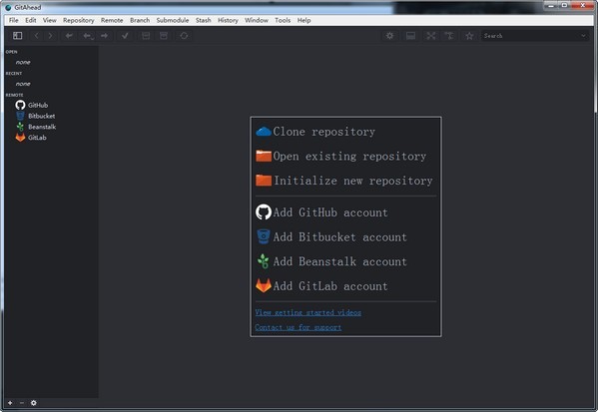Click the Pull toolbar icon
The height and width of the screenshot is (412, 598).
click(88, 36)
